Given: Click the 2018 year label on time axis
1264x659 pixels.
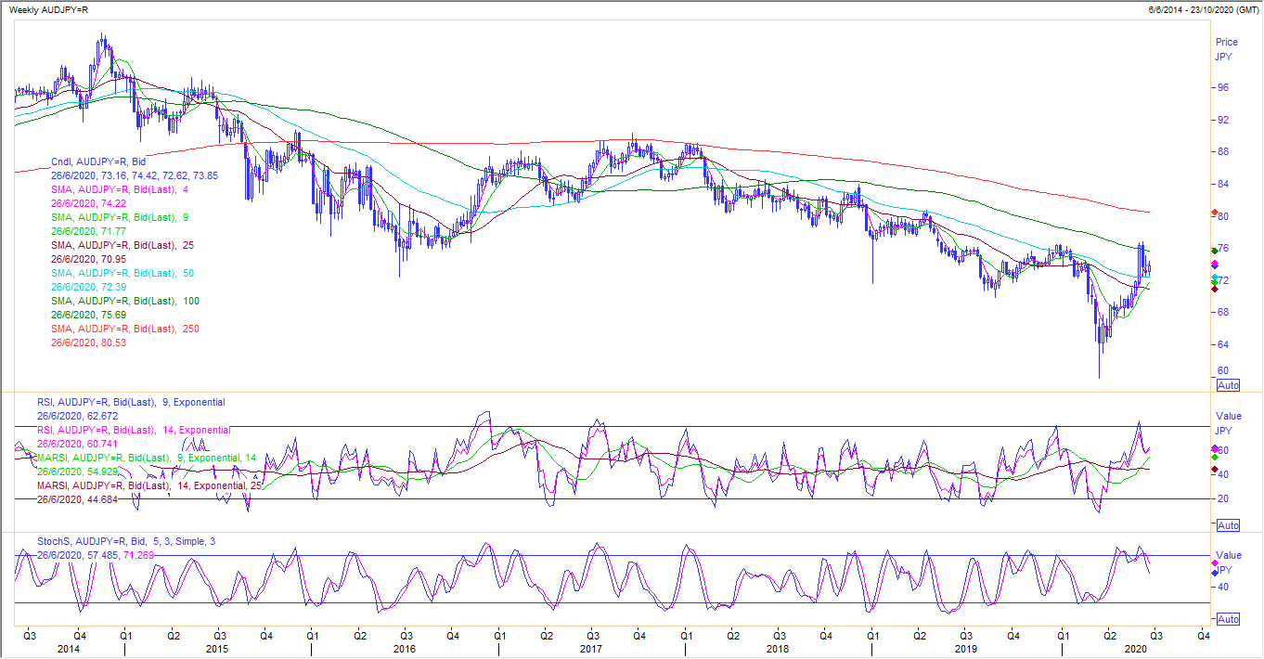Looking at the screenshot, I should coord(778,650).
